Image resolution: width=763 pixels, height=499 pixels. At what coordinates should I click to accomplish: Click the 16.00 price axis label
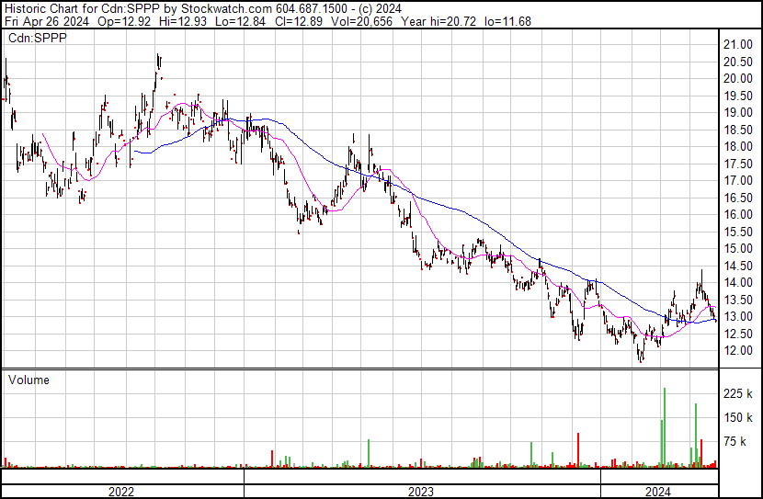tap(739, 215)
